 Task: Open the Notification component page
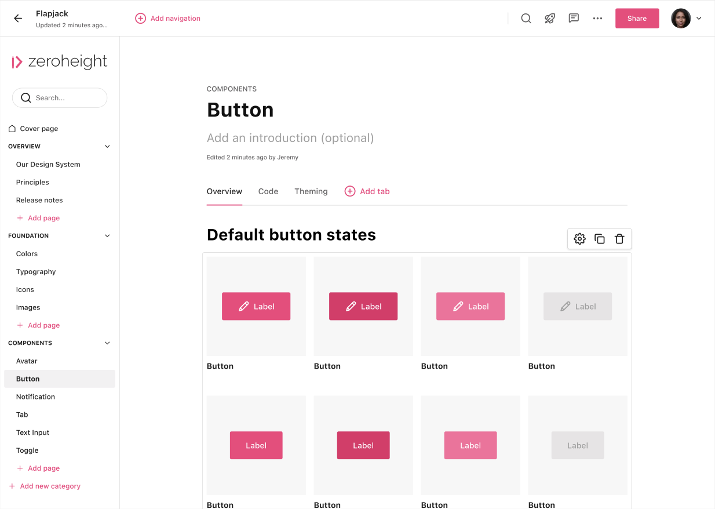(x=35, y=397)
